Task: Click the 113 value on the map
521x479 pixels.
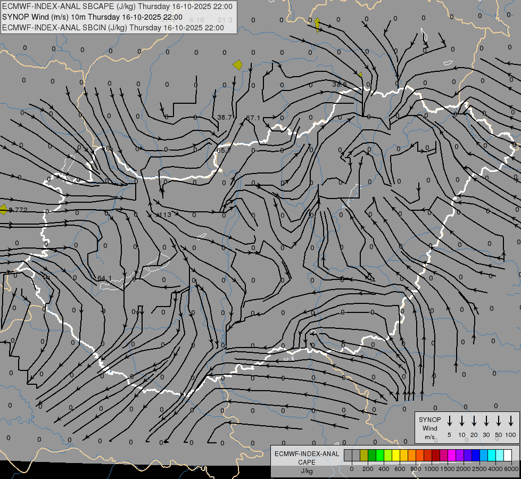Action: 165,214
